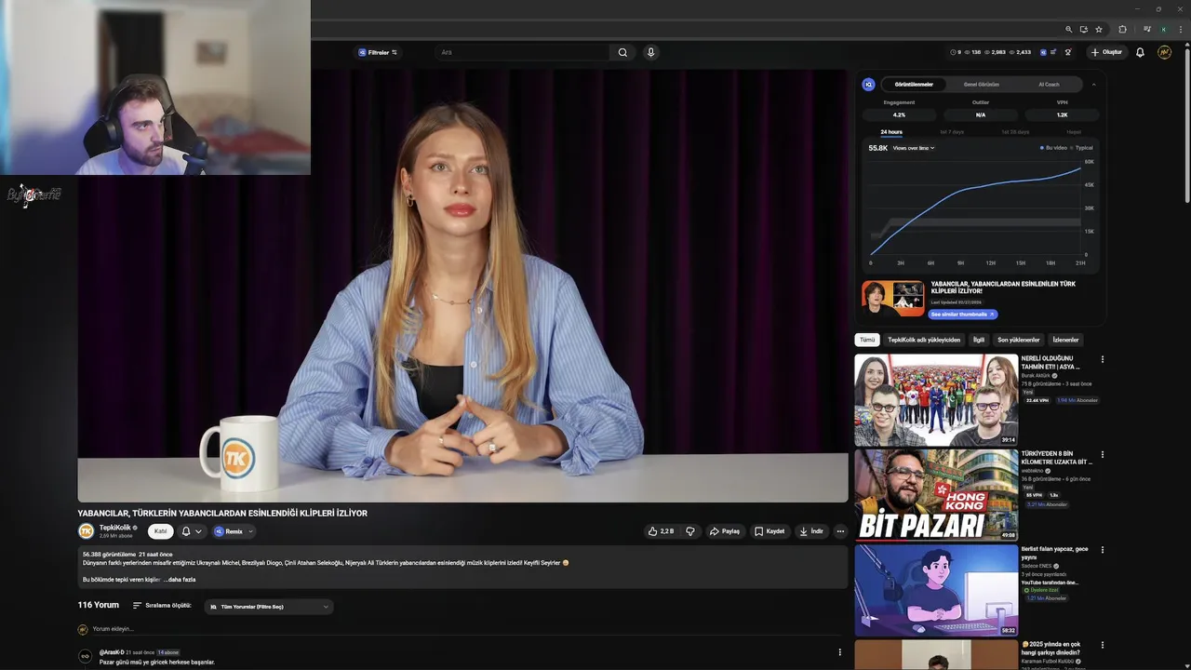Viewport: 1191px width, 670px height.
Task: Open the browser media control icon
Action: pos(1145,29)
